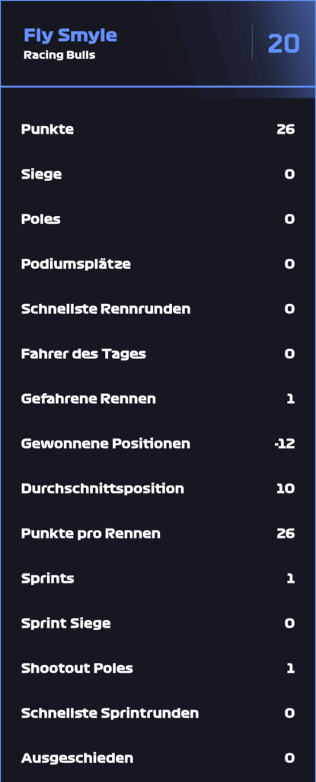This screenshot has height=782, width=316.
Task: Select the Ausgeschieden stat row
Action: [158, 758]
